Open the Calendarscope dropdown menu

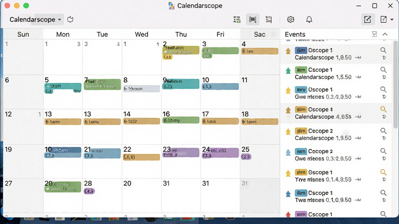point(35,19)
